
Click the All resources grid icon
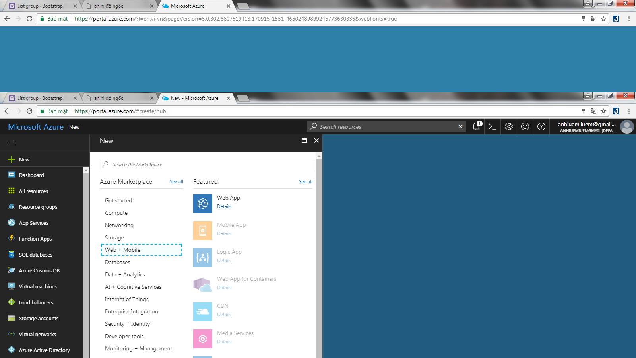[x=12, y=191]
